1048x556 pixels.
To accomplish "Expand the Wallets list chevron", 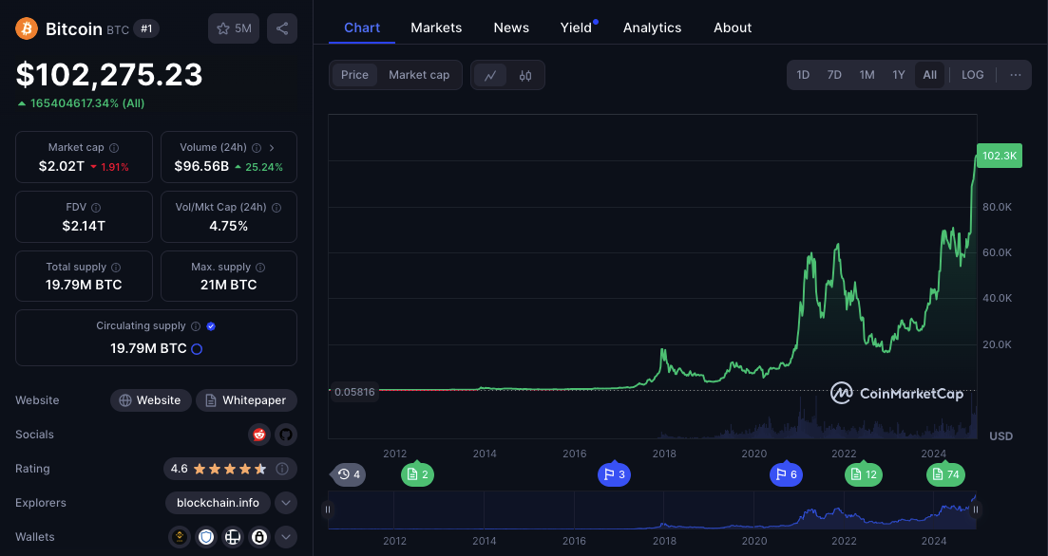I will click(x=286, y=537).
